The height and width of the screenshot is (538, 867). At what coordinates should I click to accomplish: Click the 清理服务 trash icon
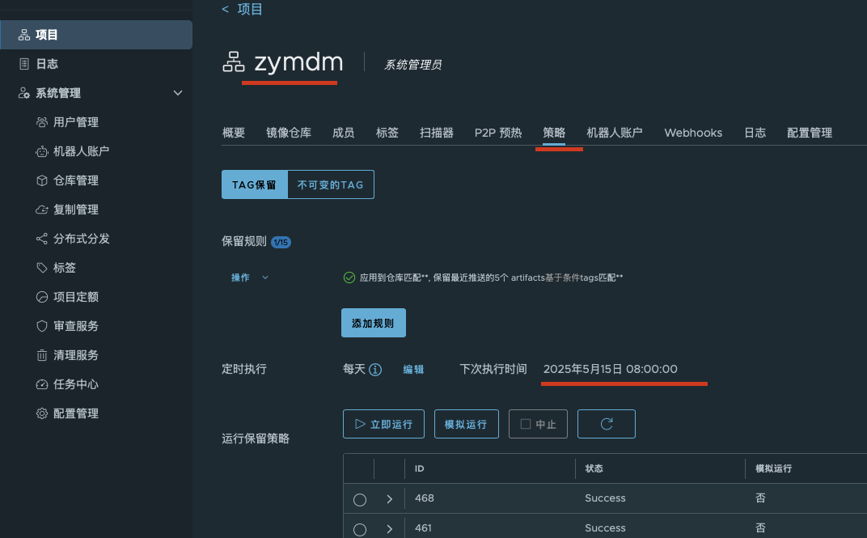42,355
